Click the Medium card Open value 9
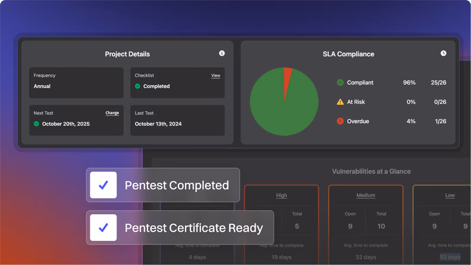The image size is (471, 265). [350, 226]
